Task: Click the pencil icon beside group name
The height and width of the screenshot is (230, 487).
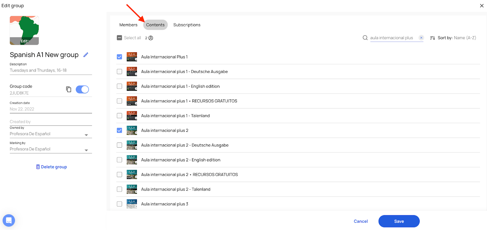Action: coord(86,55)
